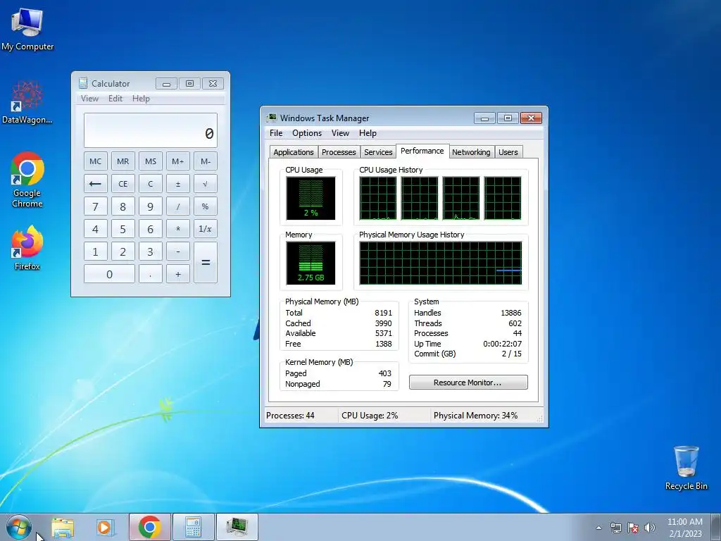This screenshot has width=721, height=541.
Task: Click the number 5 key
Action: tap(123, 229)
